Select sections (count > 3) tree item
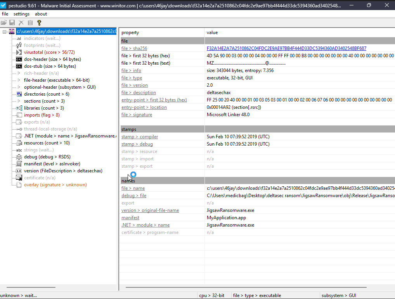Screen dimensions: 395x299 pyautogui.click(x=44, y=101)
